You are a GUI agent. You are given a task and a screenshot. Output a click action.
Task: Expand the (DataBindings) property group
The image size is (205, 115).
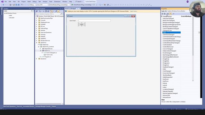coord(162,16)
